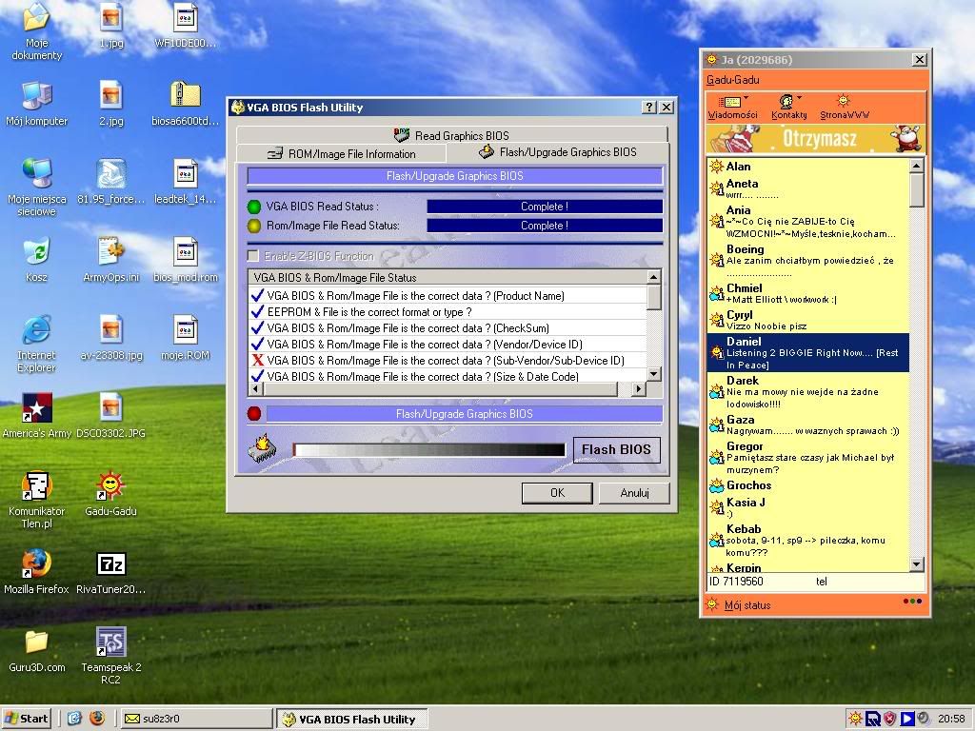The height and width of the screenshot is (731, 975).
Task: Switch to su8z3r0 taskbar window
Action: tap(196, 719)
